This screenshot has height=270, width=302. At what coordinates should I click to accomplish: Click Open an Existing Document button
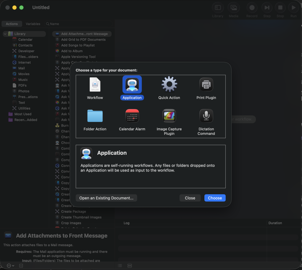pos(106,198)
